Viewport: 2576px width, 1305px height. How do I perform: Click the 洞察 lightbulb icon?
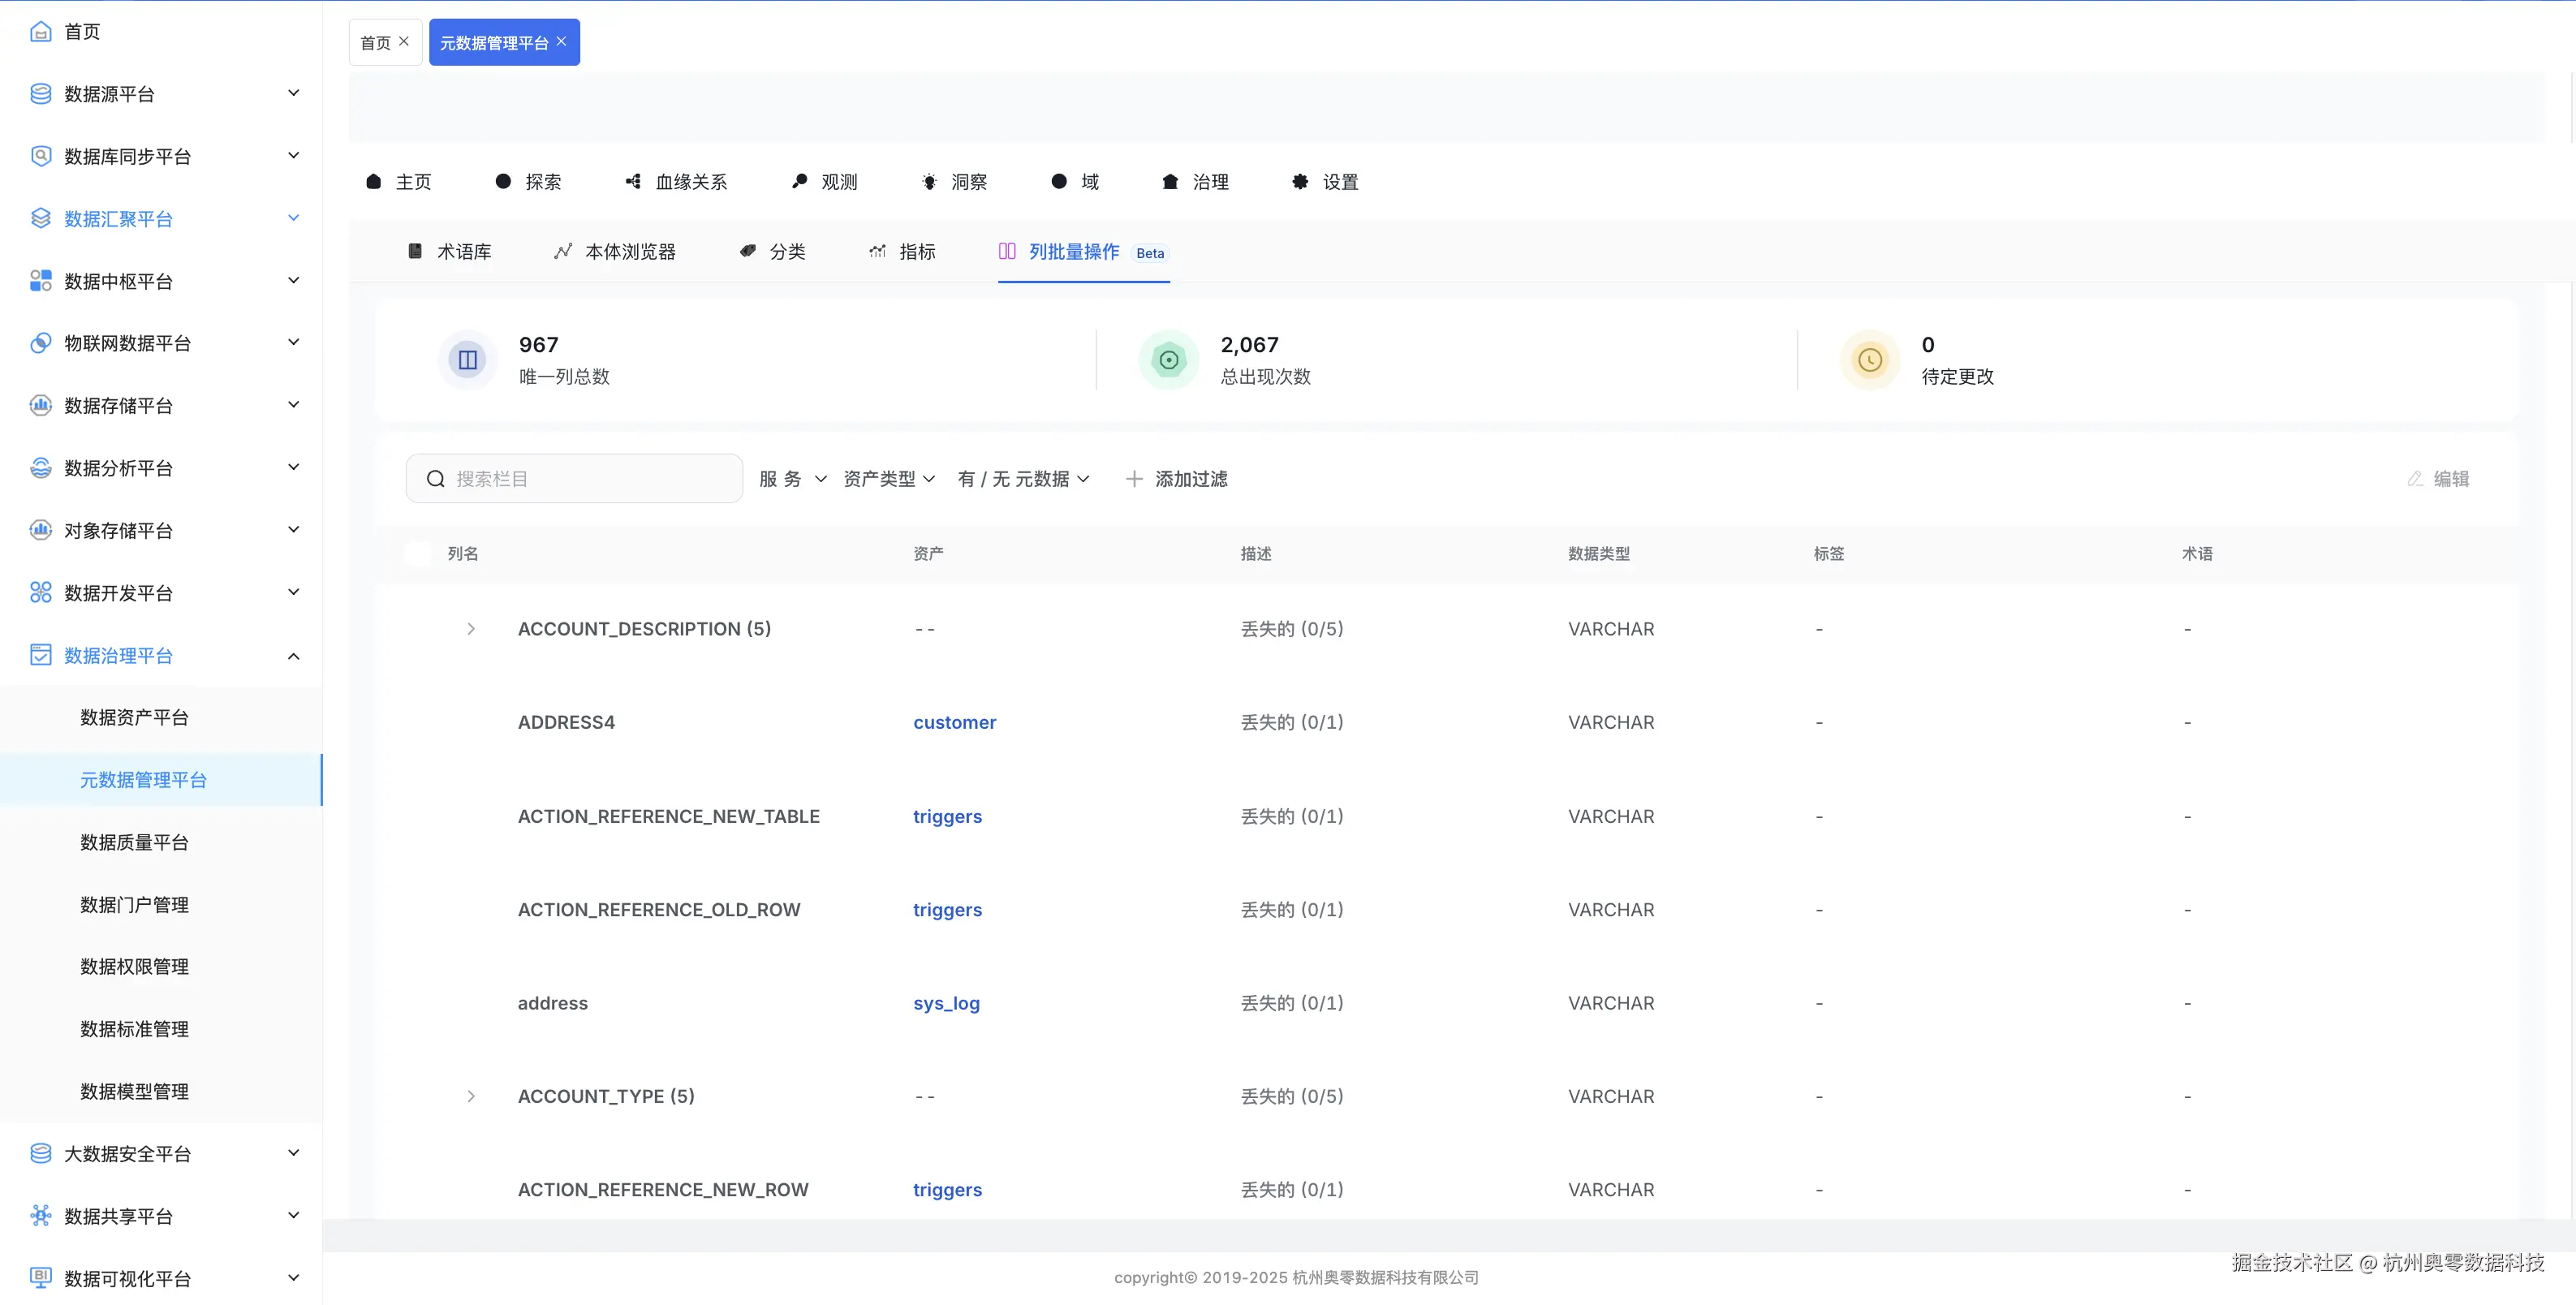pyautogui.click(x=929, y=181)
